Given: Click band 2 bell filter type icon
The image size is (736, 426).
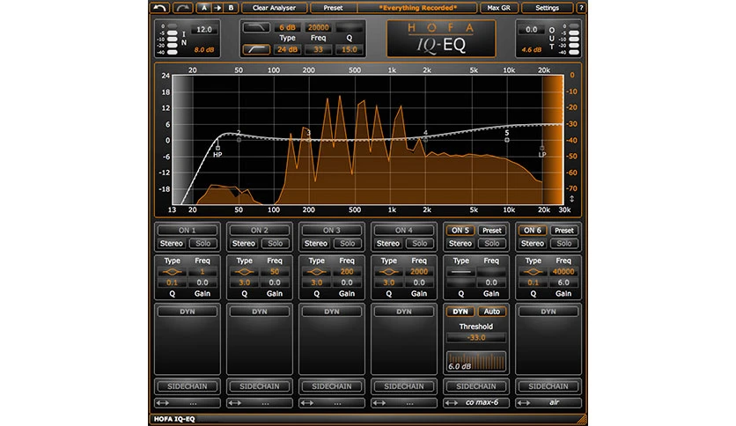Looking at the screenshot, I should point(244,272).
